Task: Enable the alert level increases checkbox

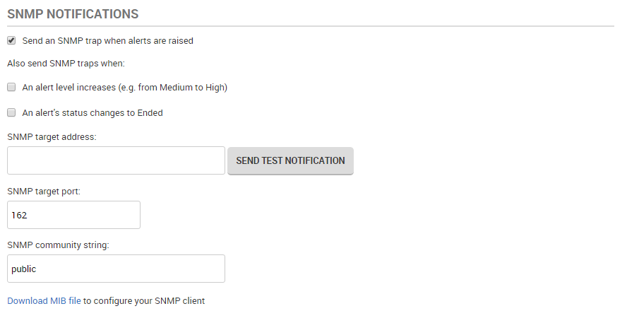Action: 11,88
